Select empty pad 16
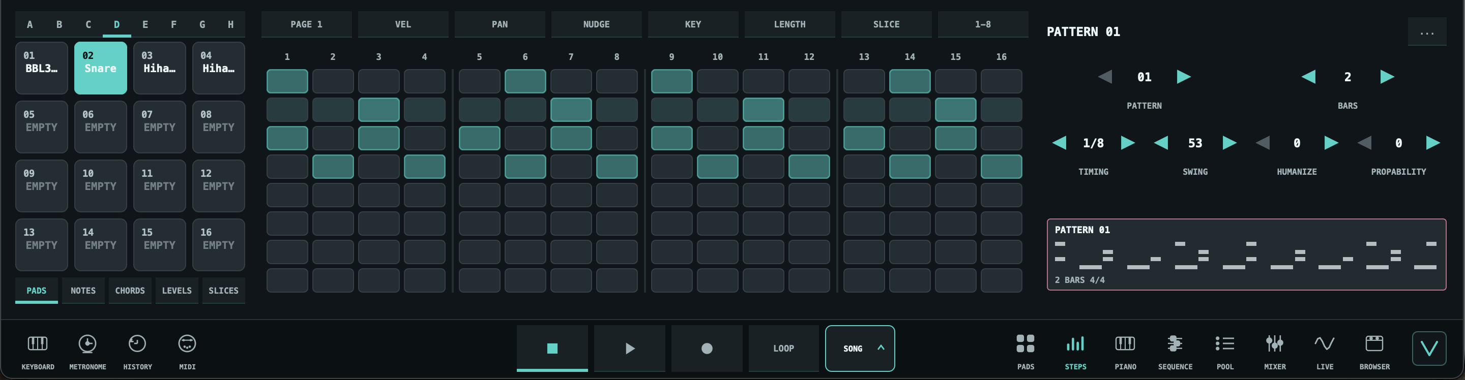1465x380 pixels. point(218,245)
